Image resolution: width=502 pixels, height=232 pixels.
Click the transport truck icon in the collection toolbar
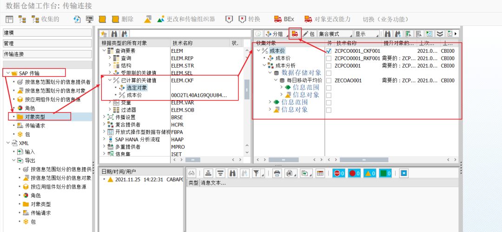[x=295, y=33]
